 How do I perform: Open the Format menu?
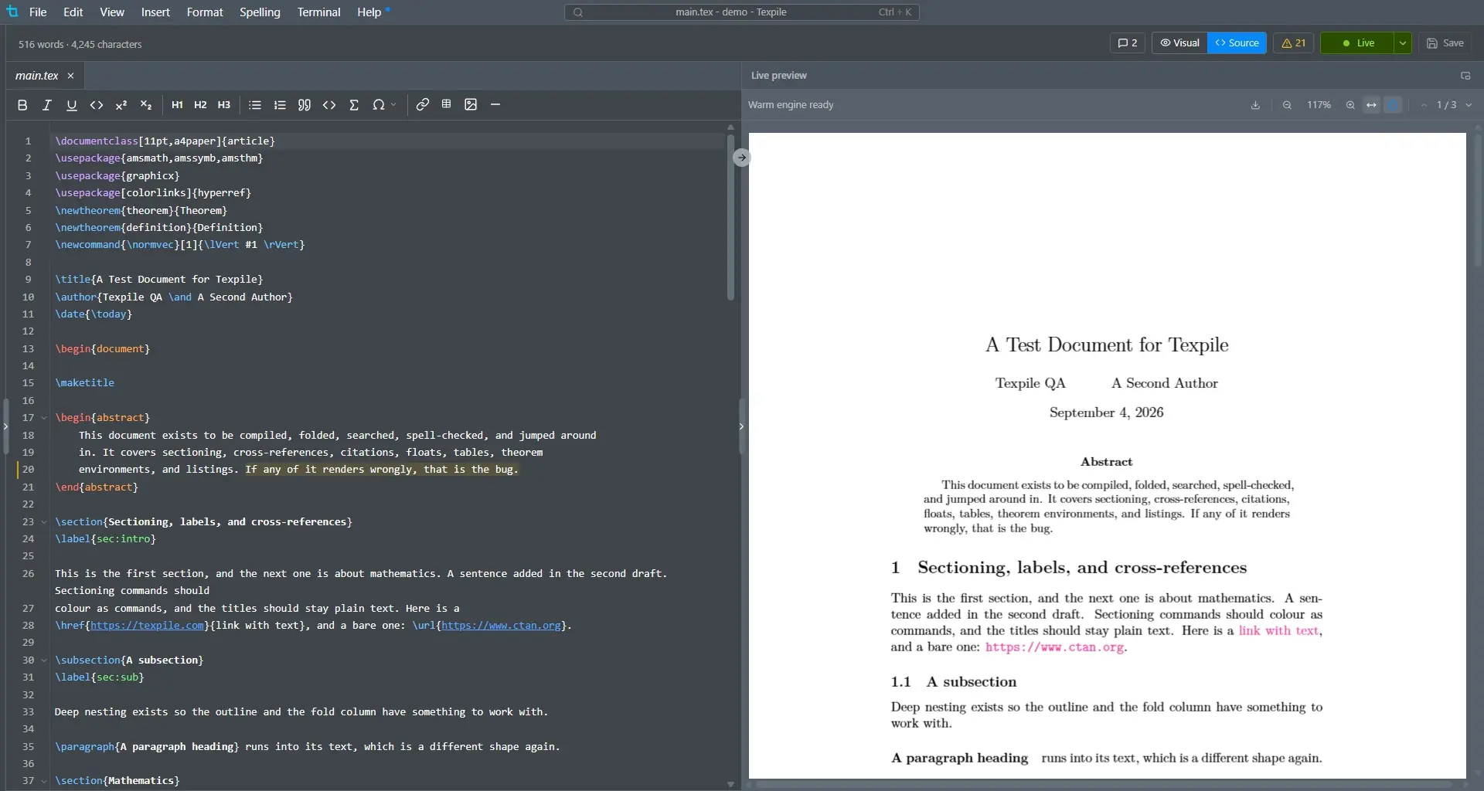point(205,12)
